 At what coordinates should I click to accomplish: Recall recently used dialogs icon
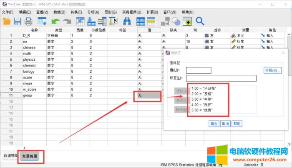coord(42,21)
